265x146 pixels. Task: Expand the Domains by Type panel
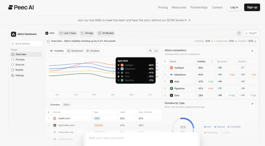[x=252, y=104]
